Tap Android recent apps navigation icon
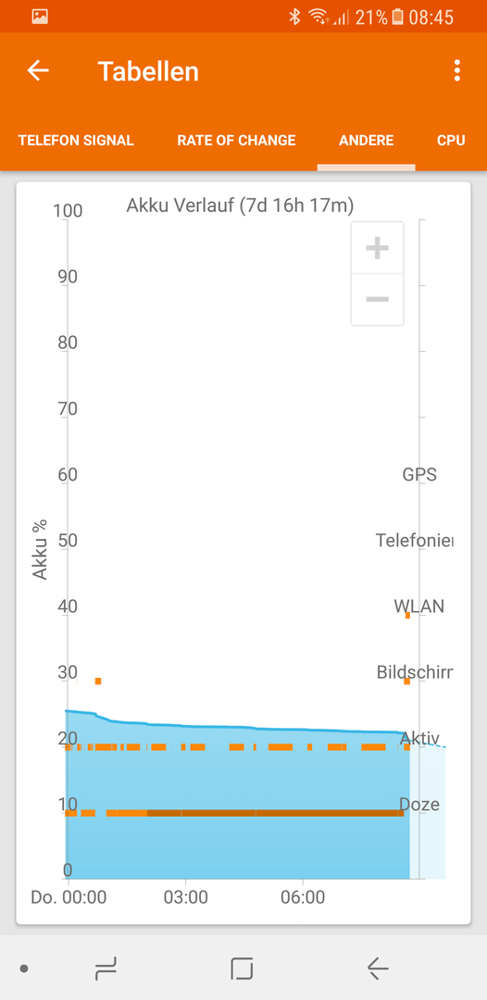487x1000 pixels. [106, 969]
